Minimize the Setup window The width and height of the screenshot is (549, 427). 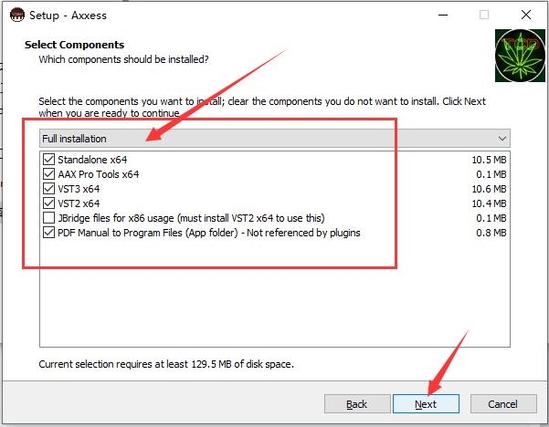click(x=443, y=15)
